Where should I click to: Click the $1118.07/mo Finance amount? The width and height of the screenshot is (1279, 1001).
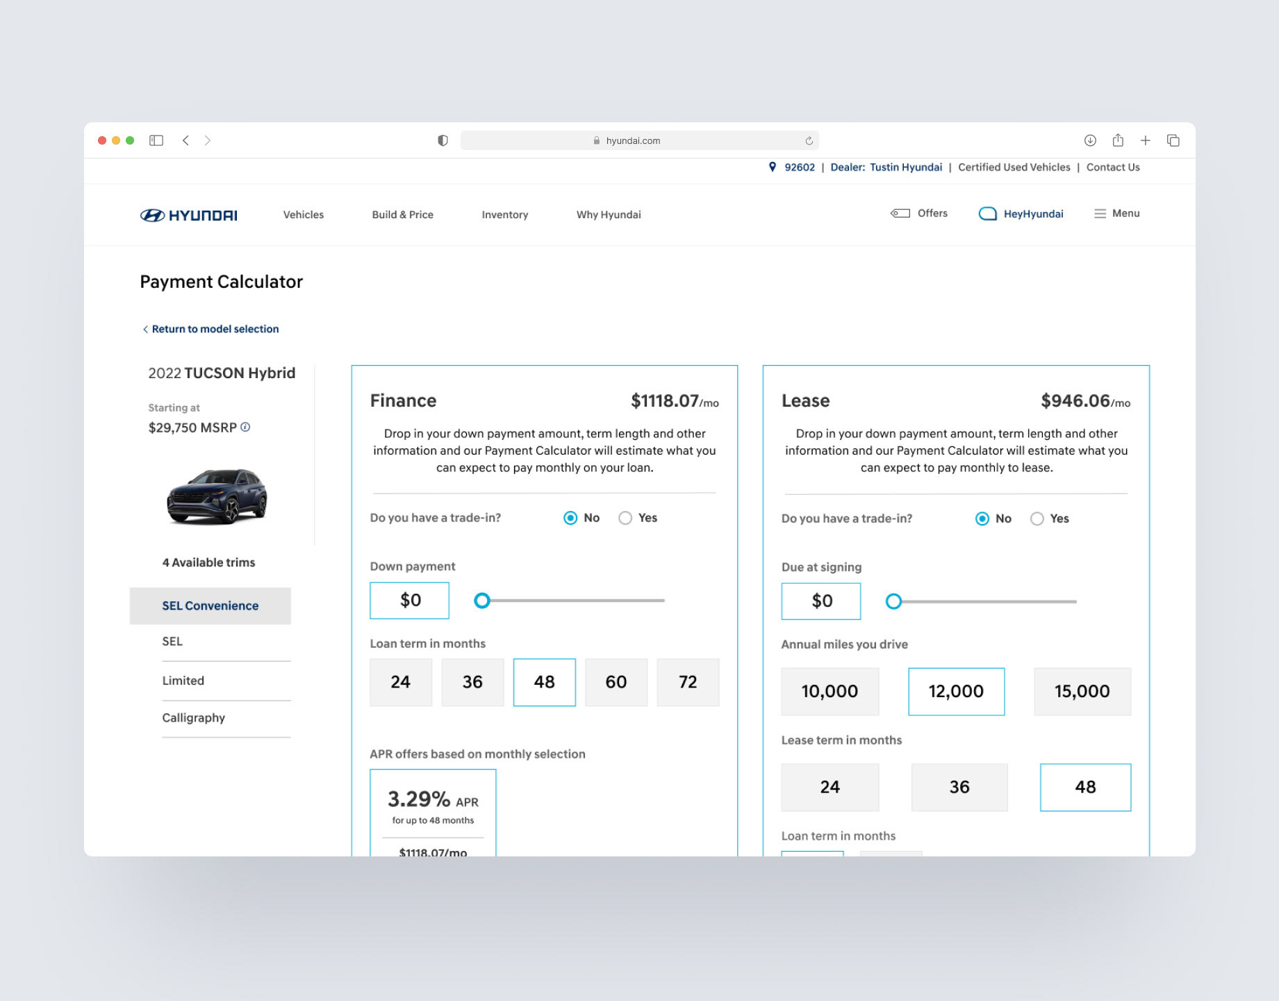[675, 401]
